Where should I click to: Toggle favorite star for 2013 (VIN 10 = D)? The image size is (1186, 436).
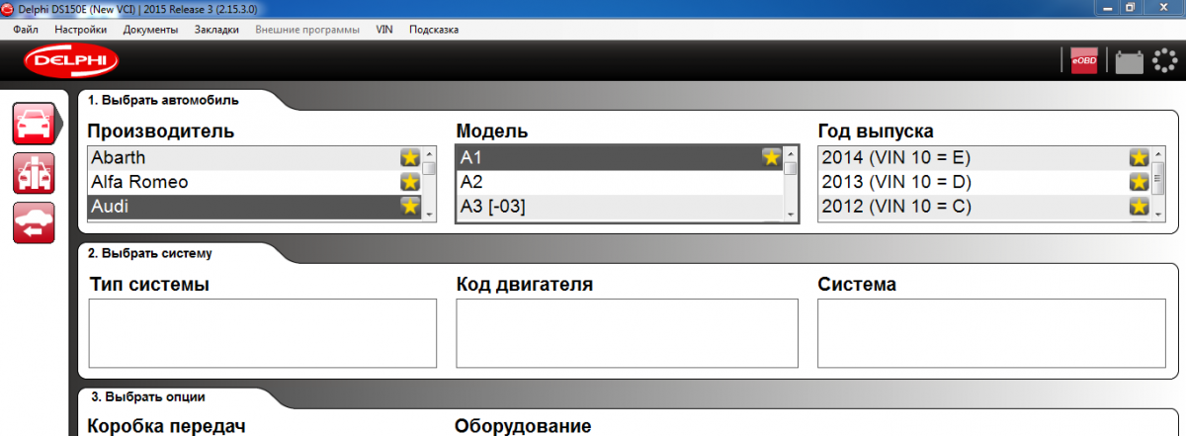point(1140,182)
